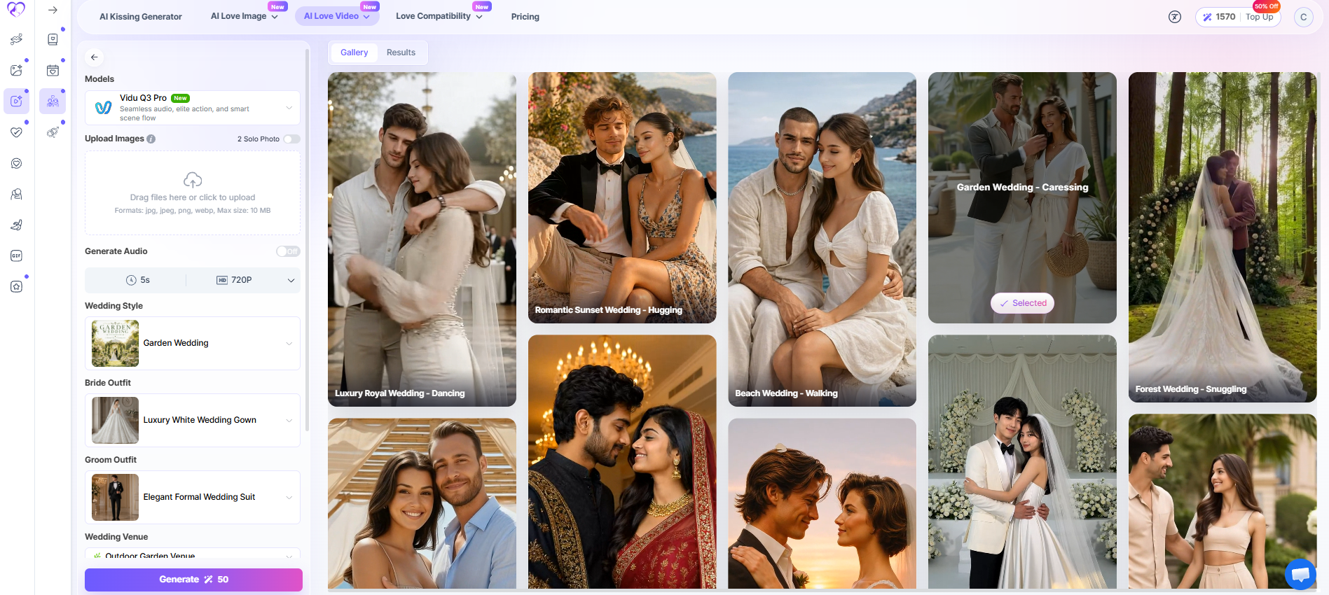Open the heart calendar icon in secondary sidebar
Viewport: 1329px width, 595px height.
click(53, 70)
